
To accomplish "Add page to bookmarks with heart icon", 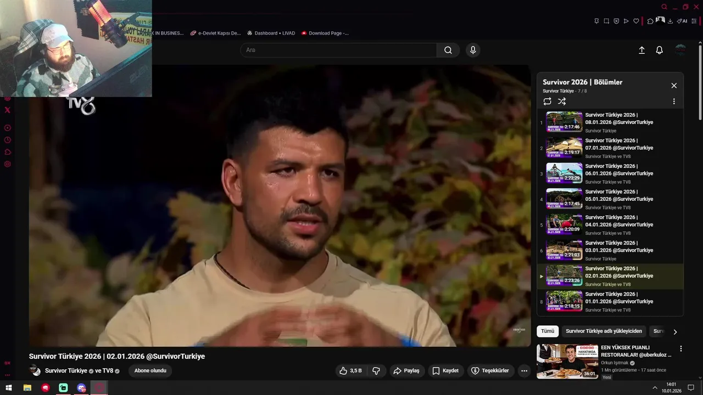I will tap(636, 21).
